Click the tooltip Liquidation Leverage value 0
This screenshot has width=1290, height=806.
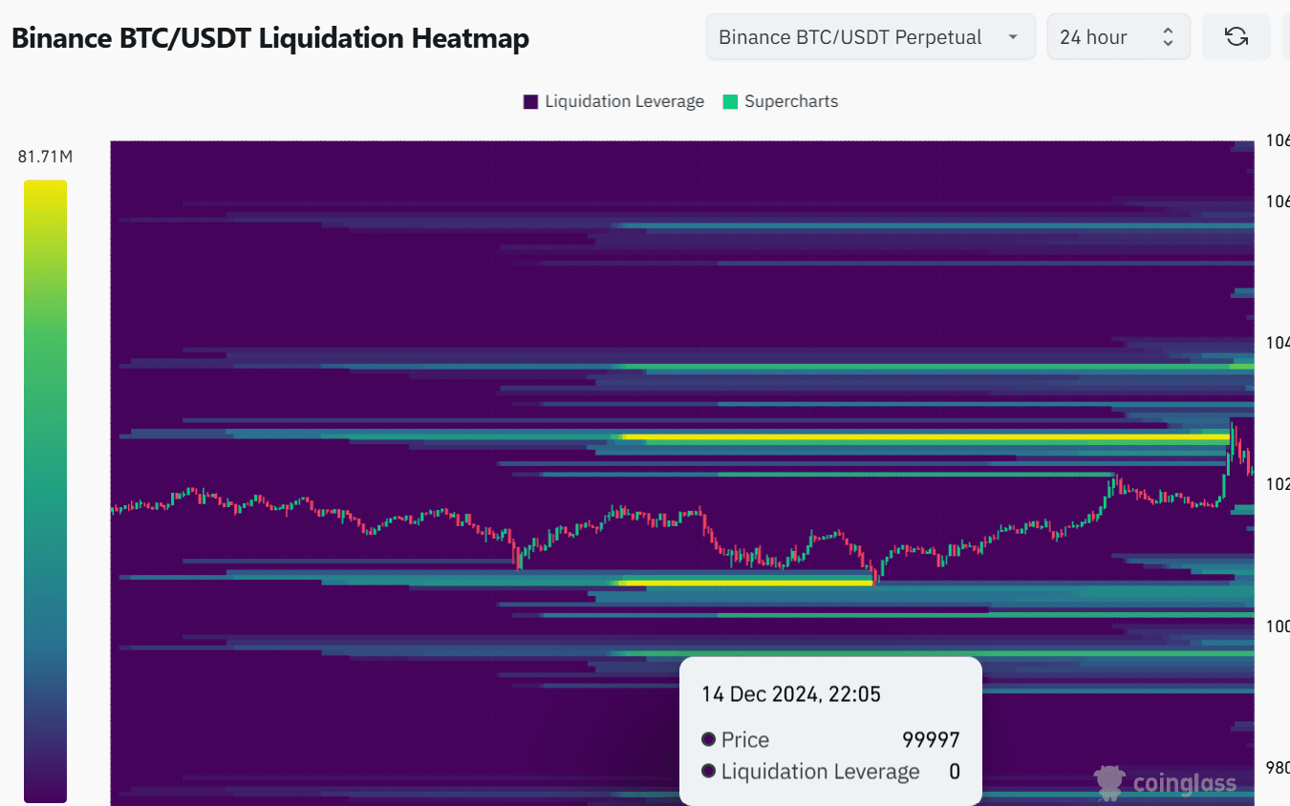[954, 772]
